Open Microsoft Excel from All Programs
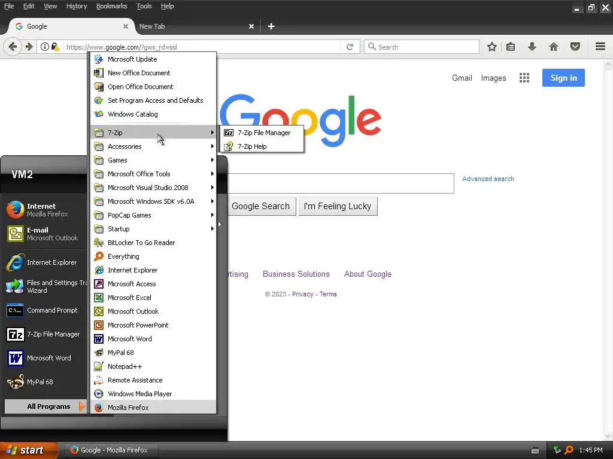Viewport: 613px width, 459px height. pyautogui.click(x=153, y=298)
